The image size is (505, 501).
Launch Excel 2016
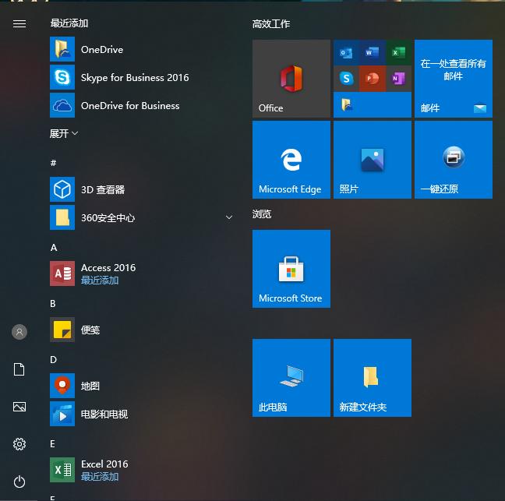coord(142,470)
